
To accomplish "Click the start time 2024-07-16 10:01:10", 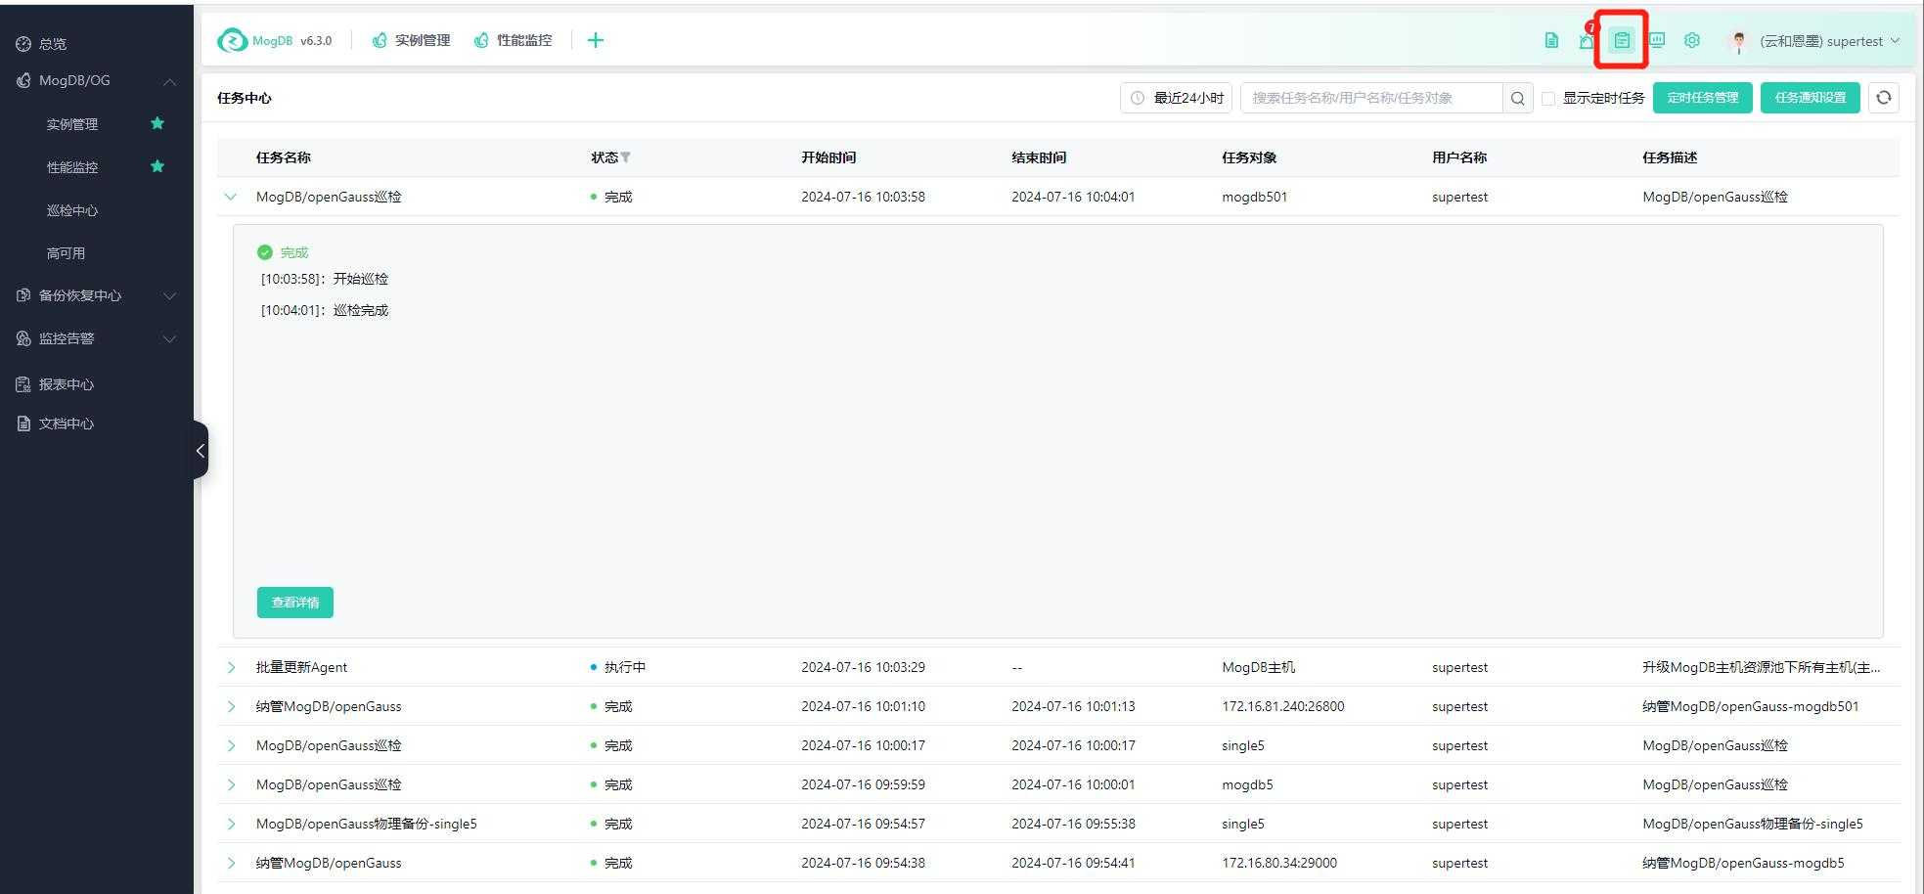I will [863, 706].
